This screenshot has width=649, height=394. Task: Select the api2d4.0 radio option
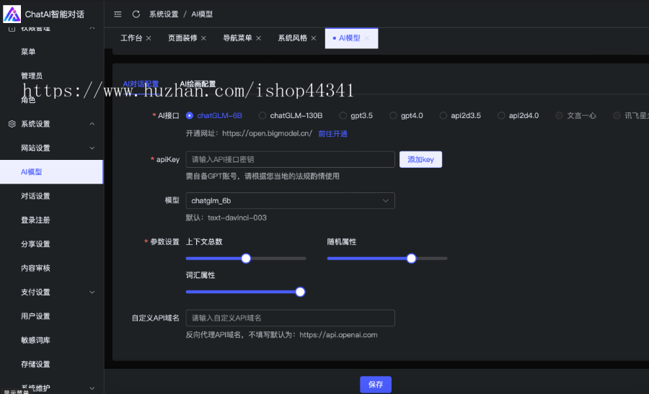(501, 116)
